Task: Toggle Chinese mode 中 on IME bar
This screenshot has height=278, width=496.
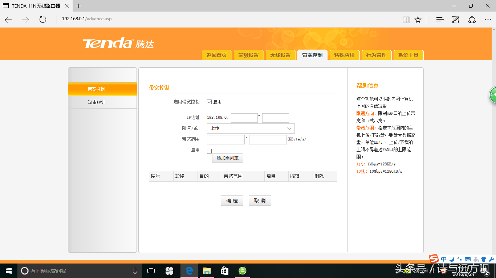Action: [x=444, y=259]
